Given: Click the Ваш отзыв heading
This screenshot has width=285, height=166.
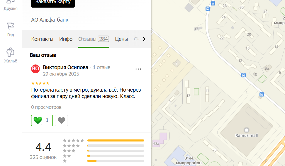Looking at the screenshot, I should [43, 55].
